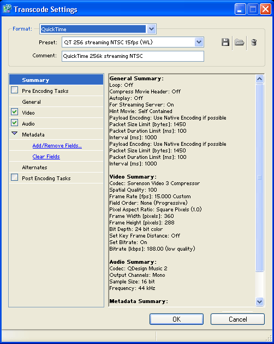Click the summary vertical scrollbar thumb
This screenshot has width=274, height=344.
(259, 177)
